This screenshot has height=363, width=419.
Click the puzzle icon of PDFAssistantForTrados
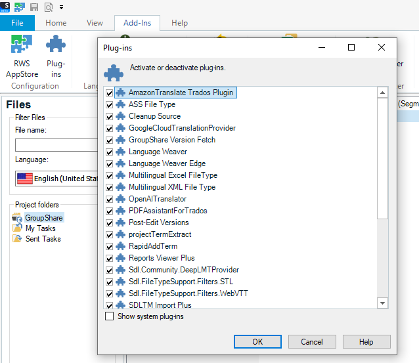pyautogui.click(x=121, y=211)
